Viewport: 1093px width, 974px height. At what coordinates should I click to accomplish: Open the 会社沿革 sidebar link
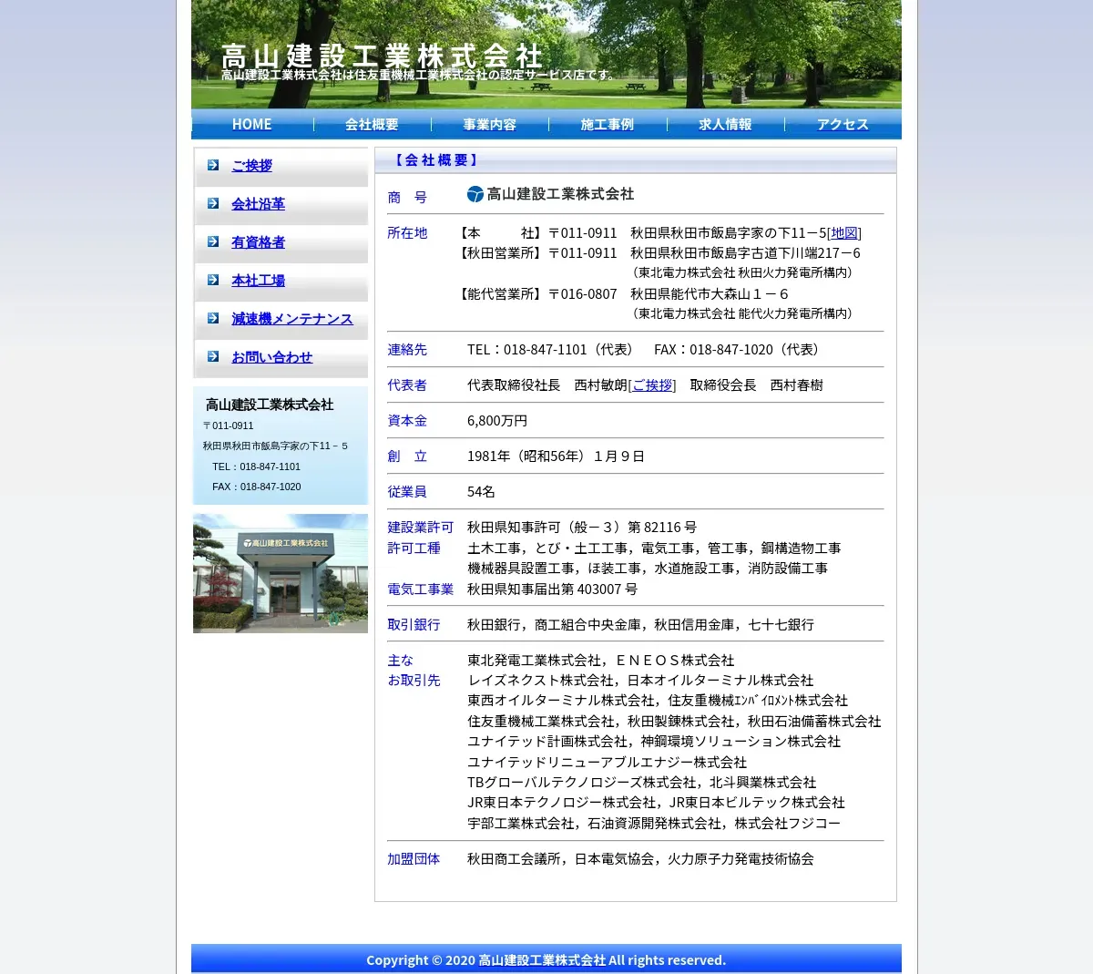pyautogui.click(x=258, y=203)
